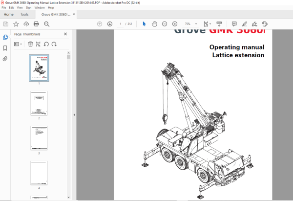Click the upload to cloud icon
This screenshot has width=293, height=201.
coord(26,24)
